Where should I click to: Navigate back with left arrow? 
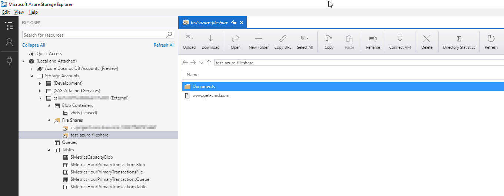(x=185, y=62)
